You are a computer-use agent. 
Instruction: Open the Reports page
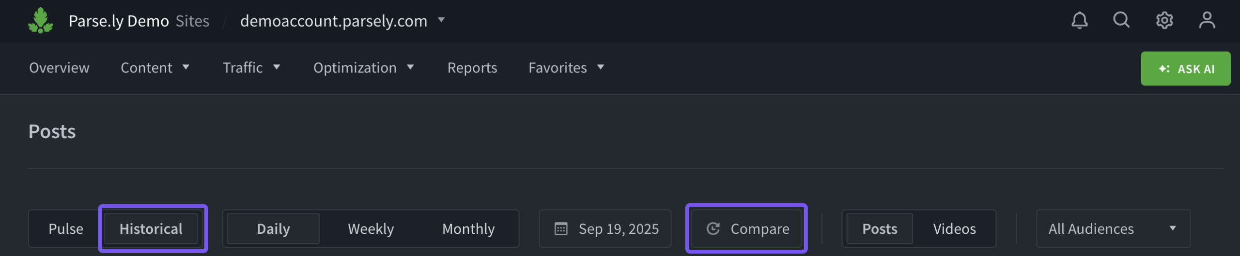point(472,68)
